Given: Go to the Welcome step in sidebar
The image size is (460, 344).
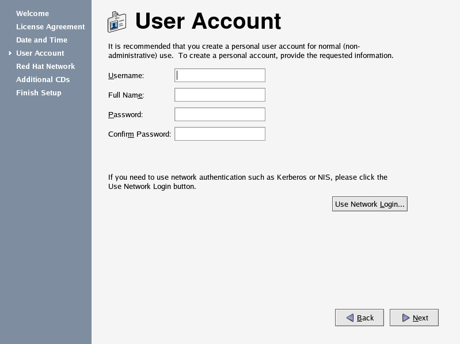Looking at the screenshot, I should click(33, 13).
